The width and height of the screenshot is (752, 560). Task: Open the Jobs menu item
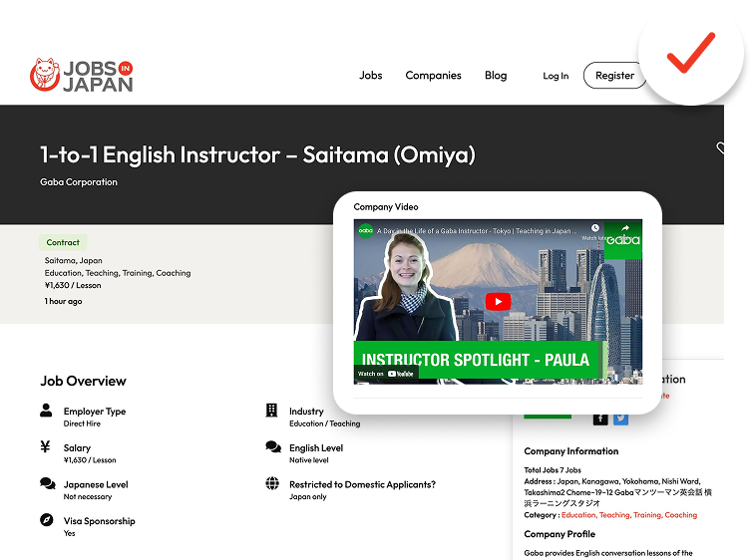(371, 75)
